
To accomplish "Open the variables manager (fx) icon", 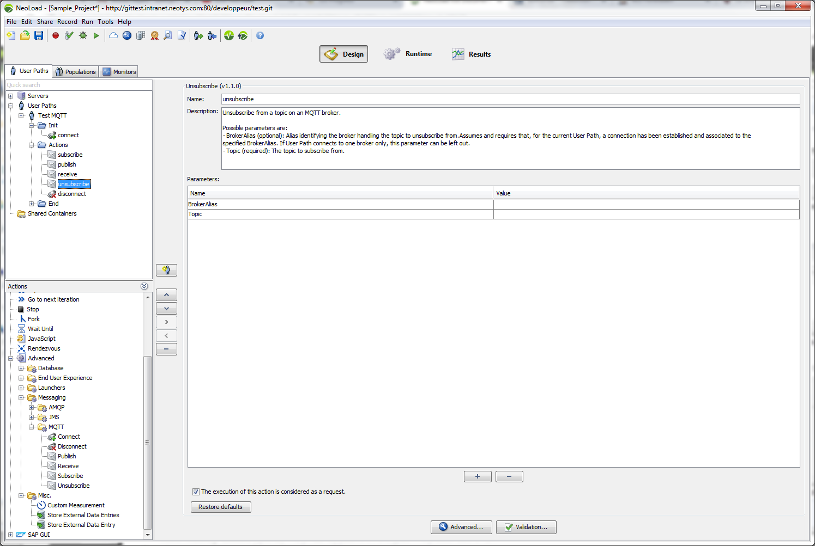I will [127, 36].
